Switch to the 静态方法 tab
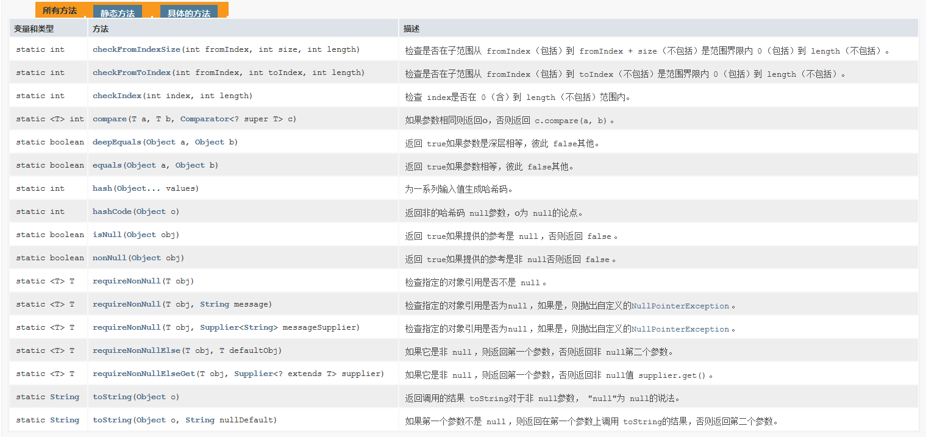 point(118,13)
